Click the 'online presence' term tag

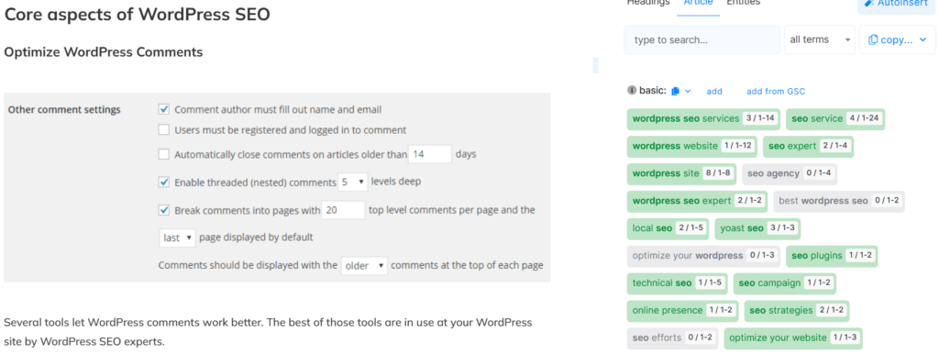click(x=682, y=311)
